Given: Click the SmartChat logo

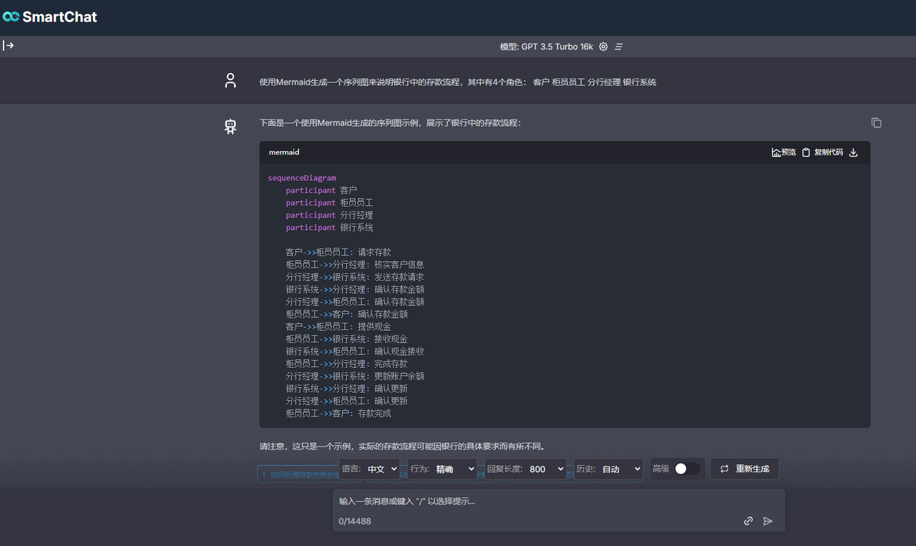Looking at the screenshot, I should (x=50, y=16).
